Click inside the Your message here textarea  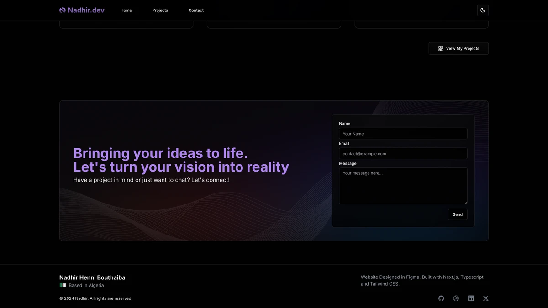click(x=403, y=186)
